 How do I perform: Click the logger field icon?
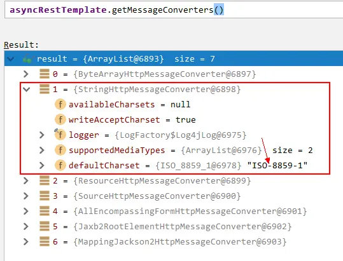click(60, 135)
